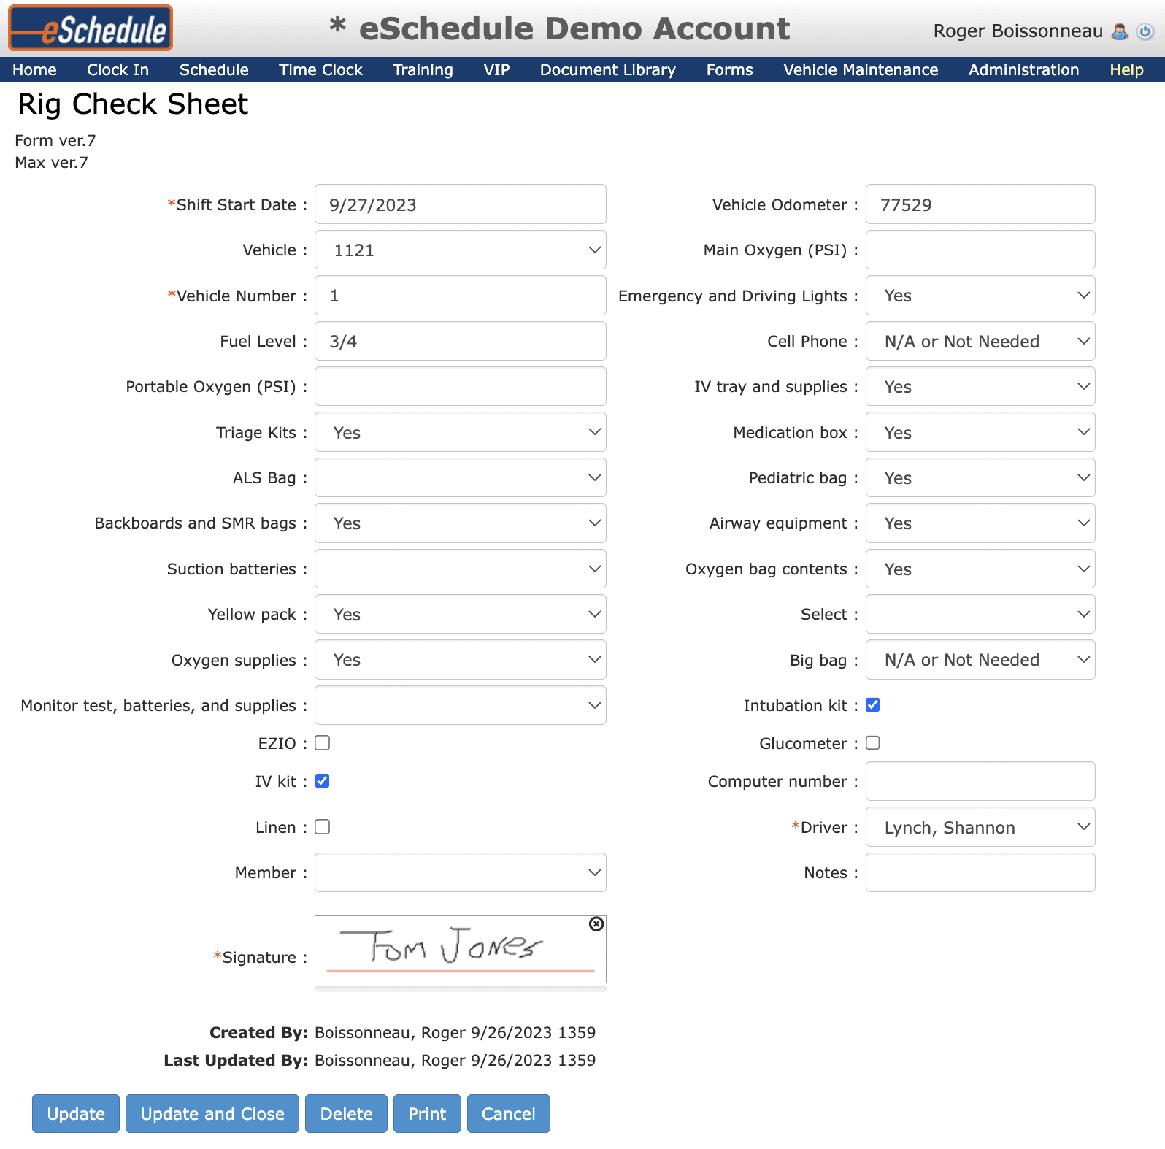Click the Print button
Image resolution: width=1165 pixels, height=1149 pixels.
coord(427,1114)
